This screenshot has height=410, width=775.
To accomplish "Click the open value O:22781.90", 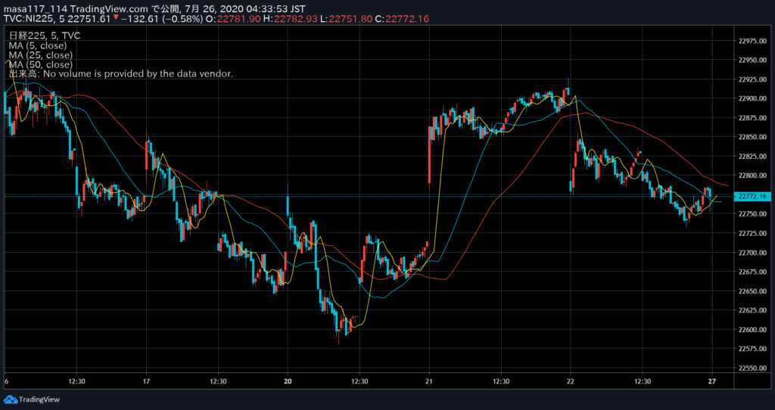I will pos(233,19).
